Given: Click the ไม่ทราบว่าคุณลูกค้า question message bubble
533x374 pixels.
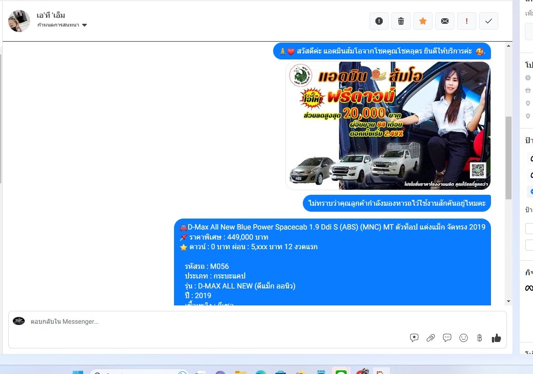Looking at the screenshot, I should pos(397,203).
